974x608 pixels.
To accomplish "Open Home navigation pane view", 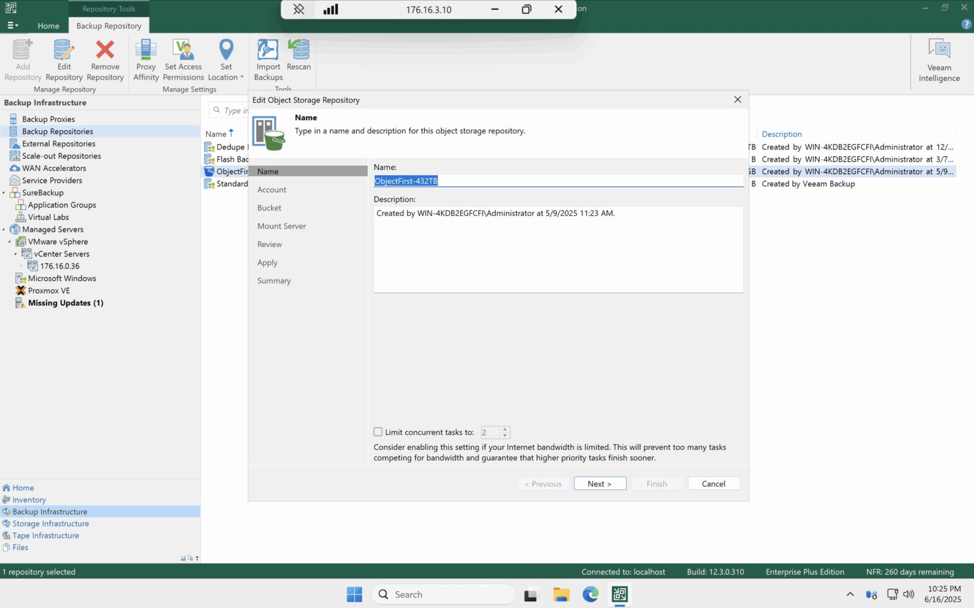I will tap(23, 488).
